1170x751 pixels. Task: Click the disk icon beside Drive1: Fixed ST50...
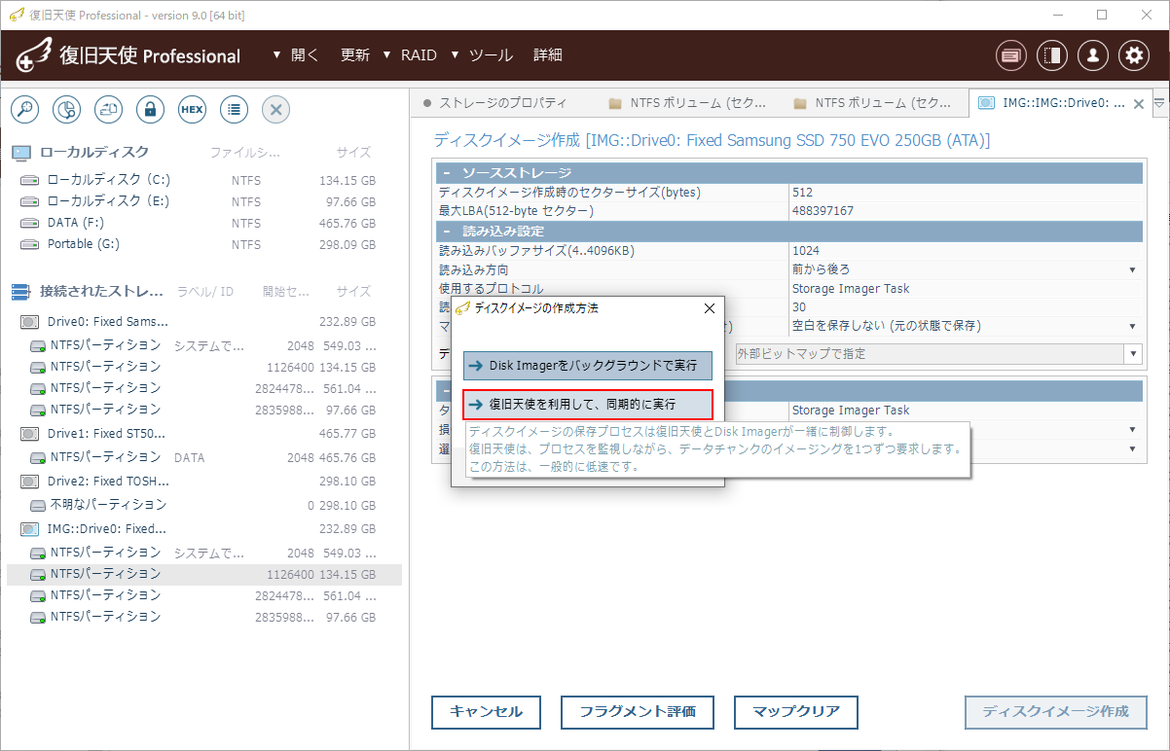pyautogui.click(x=30, y=433)
